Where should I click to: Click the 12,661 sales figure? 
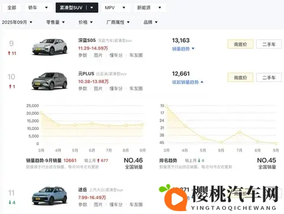pyautogui.click(x=180, y=74)
